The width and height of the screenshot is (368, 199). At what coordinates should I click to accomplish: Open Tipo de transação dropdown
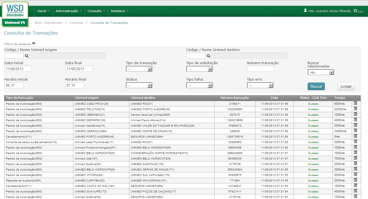[139, 69]
